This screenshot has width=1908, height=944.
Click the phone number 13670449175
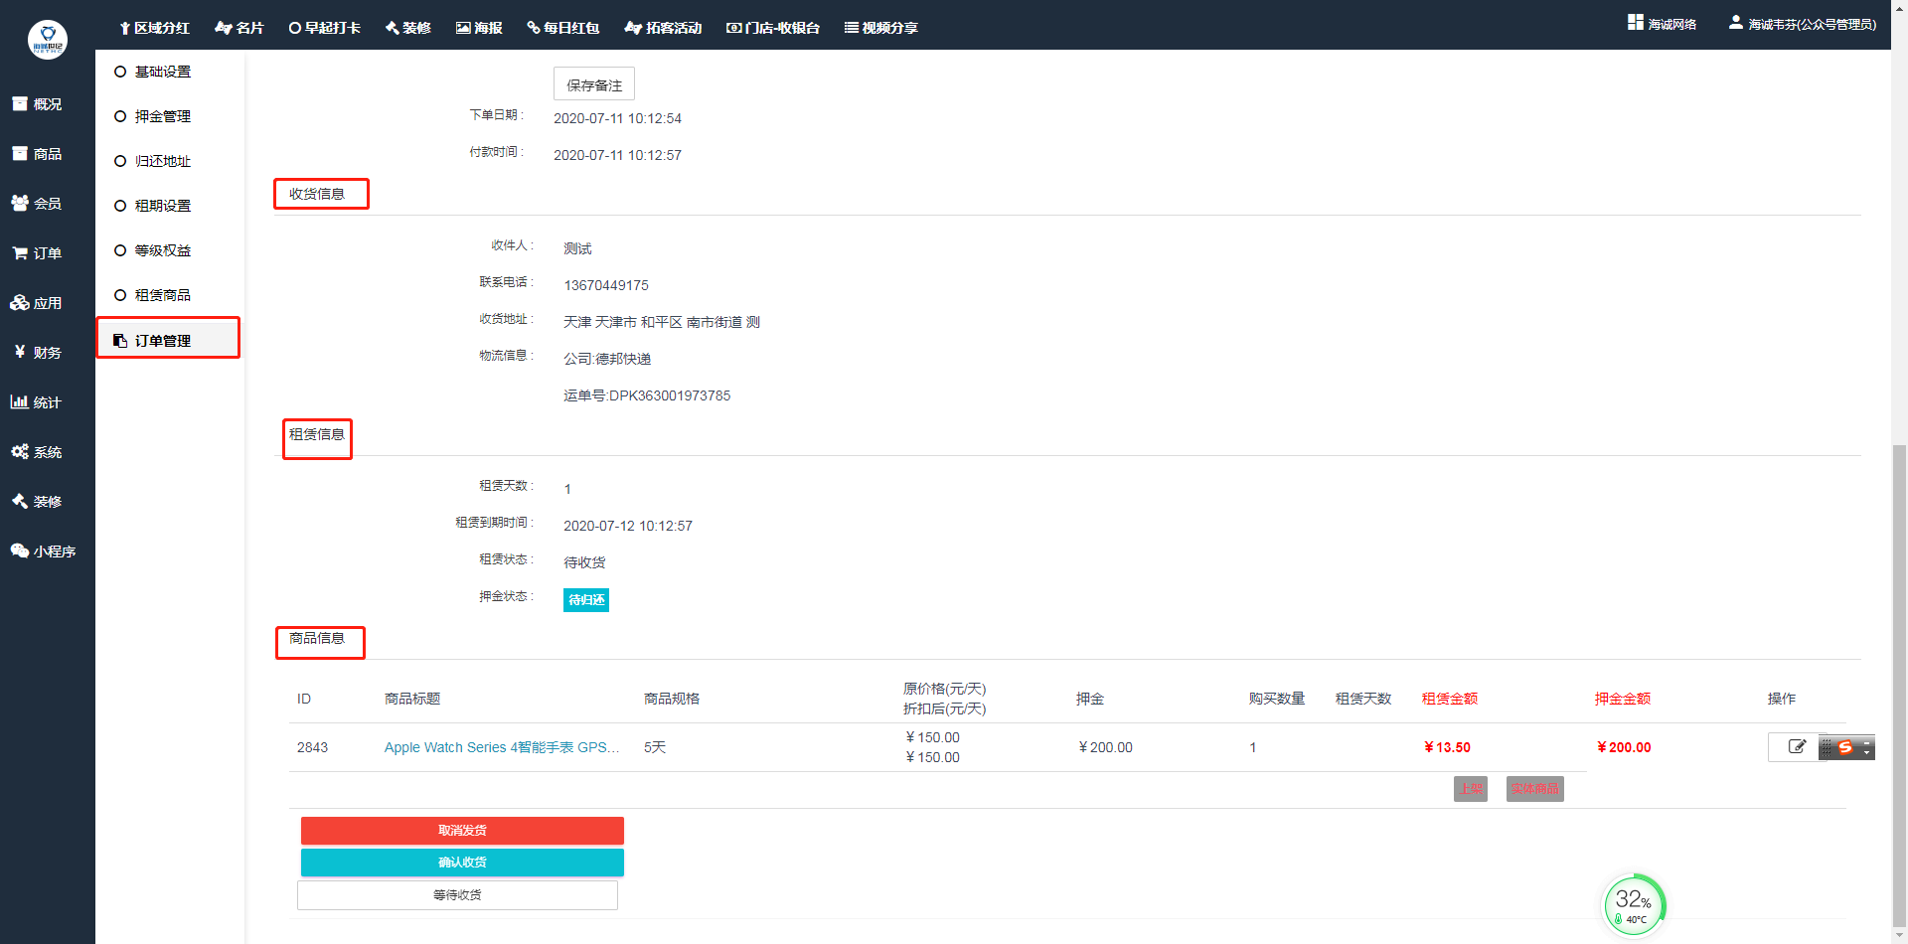pos(606,285)
